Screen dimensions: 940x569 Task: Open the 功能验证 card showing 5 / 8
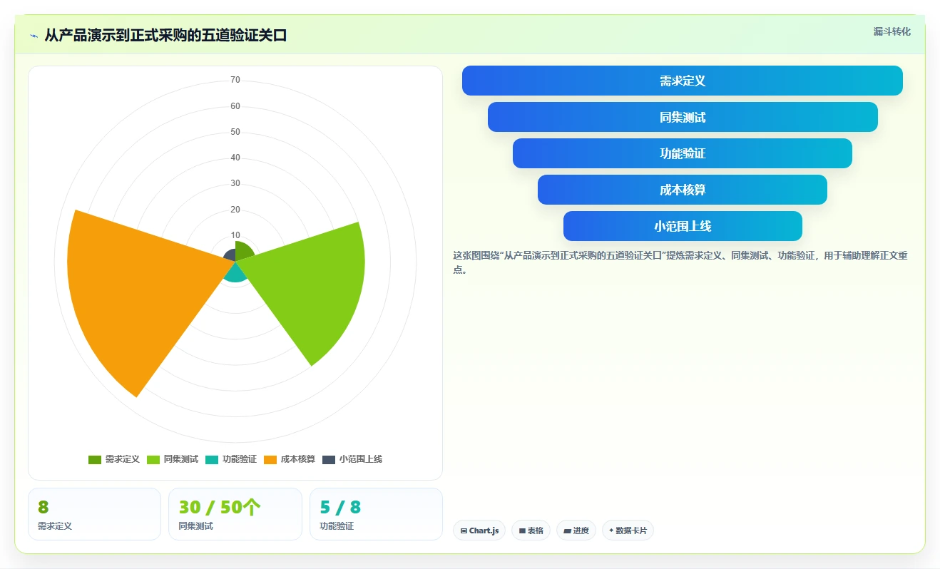pyautogui.click(x=376, y=514)
